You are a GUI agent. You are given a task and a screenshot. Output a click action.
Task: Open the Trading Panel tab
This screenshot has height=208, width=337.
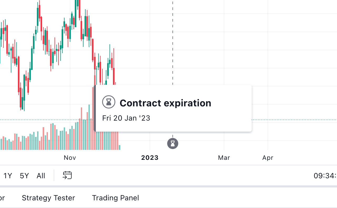coord(115,198)
